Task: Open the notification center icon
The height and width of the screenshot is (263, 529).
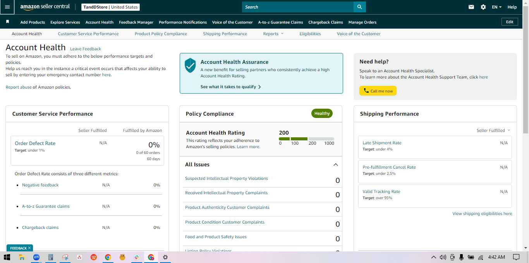Action: point(516,257)
